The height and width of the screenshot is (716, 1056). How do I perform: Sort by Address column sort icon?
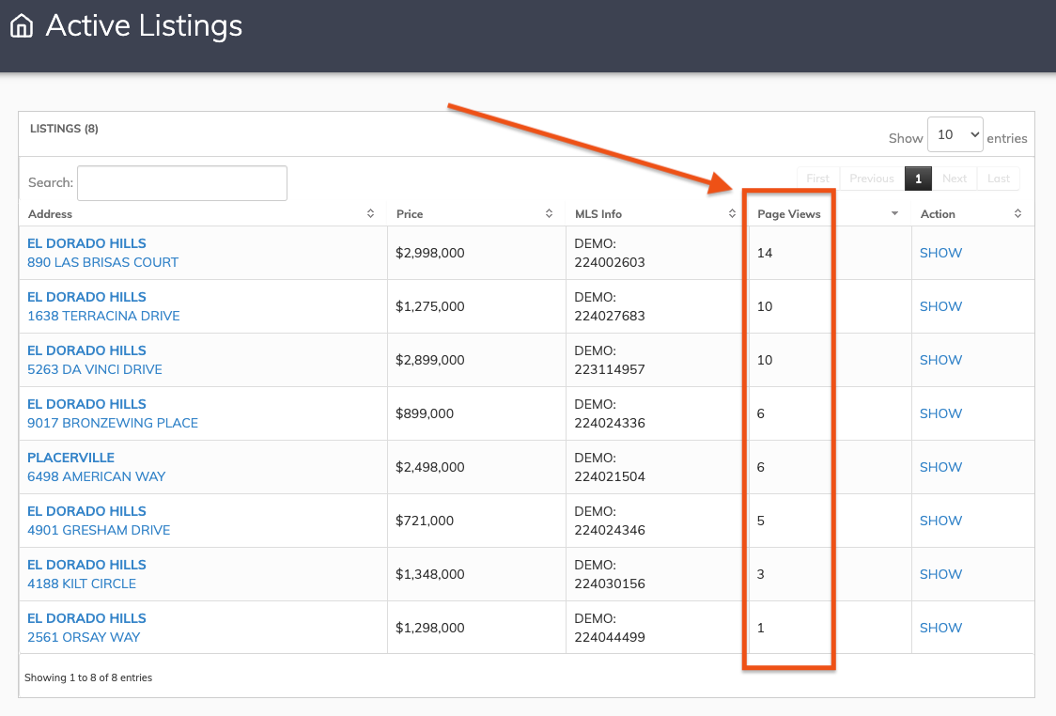pos(371,214)
